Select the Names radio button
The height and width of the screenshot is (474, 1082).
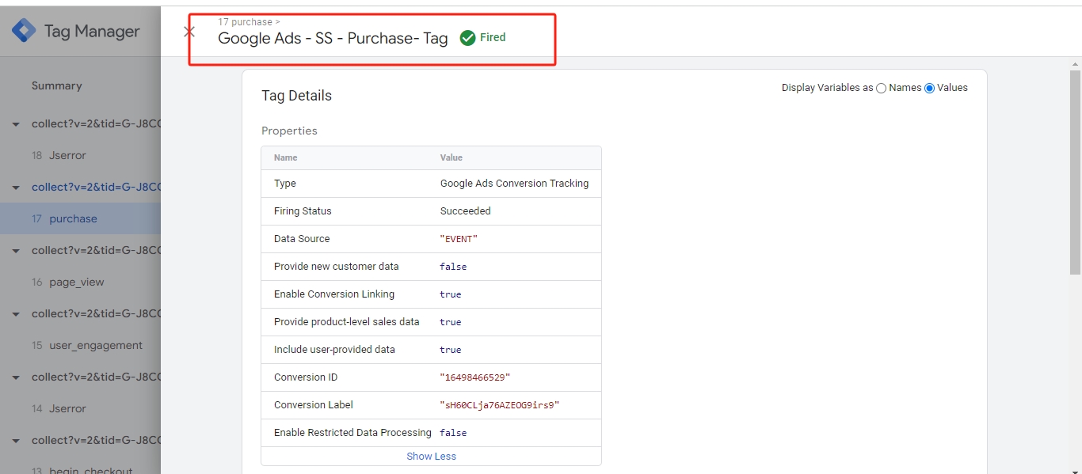881,88
